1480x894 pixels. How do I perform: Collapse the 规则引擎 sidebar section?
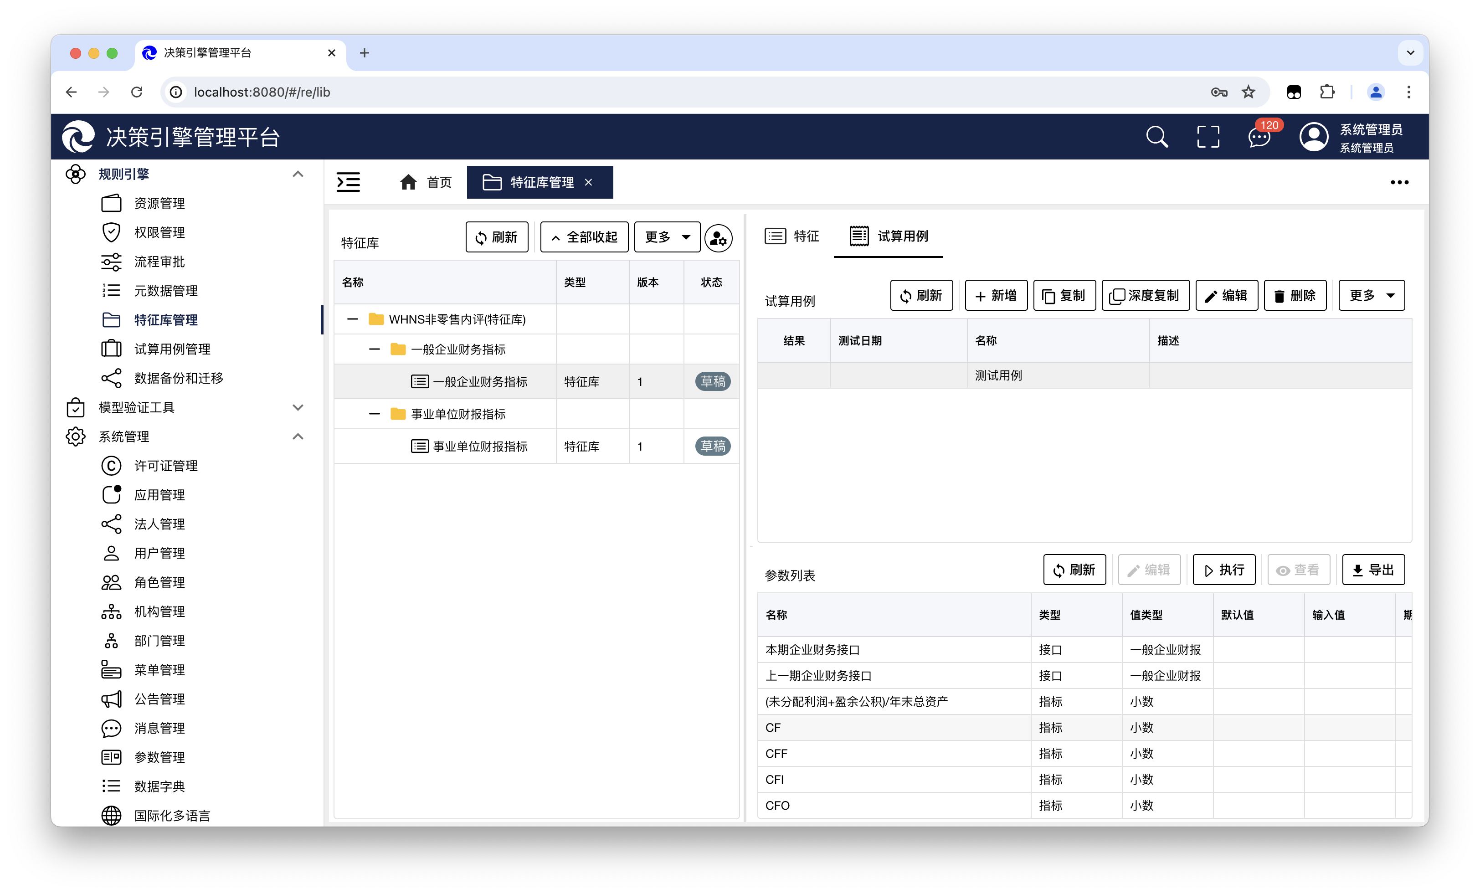[297, 174]
